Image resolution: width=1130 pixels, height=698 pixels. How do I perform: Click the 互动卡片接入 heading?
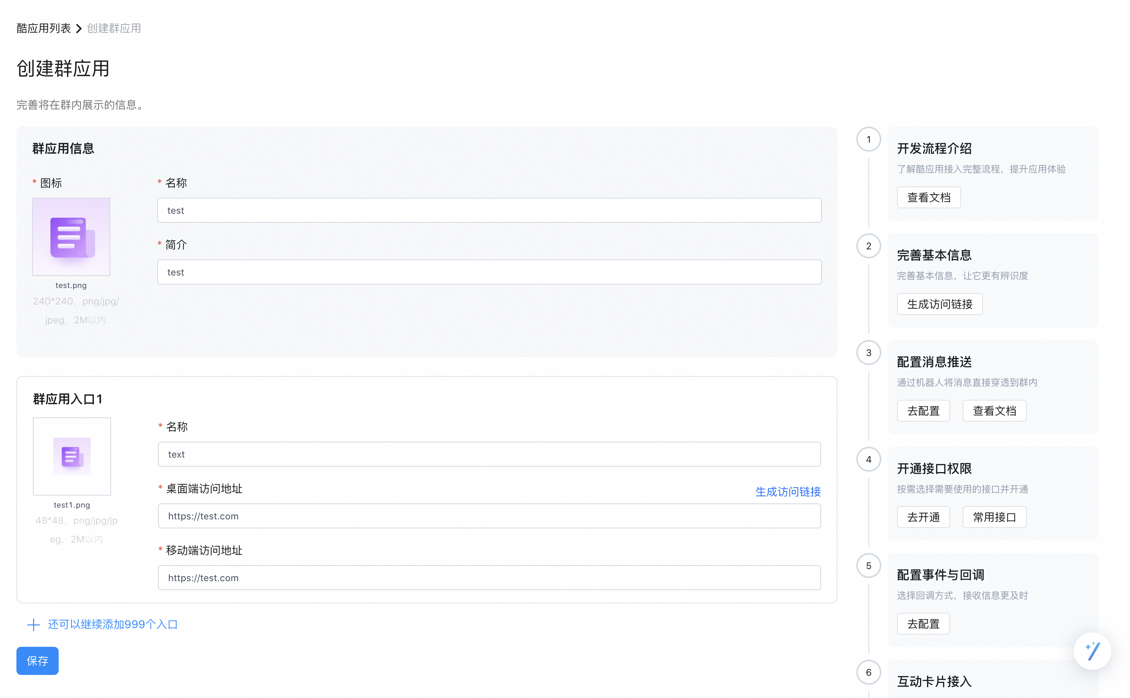pos(934,681)
